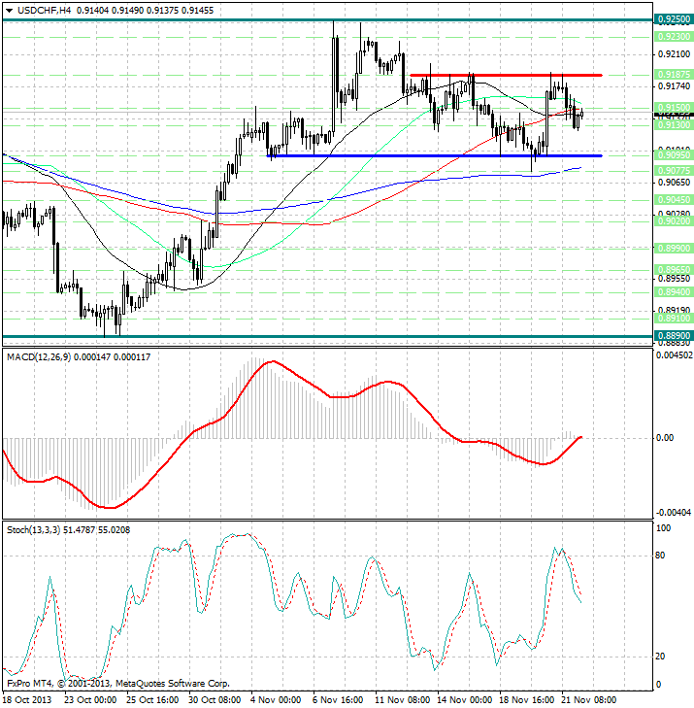Click the 0.92500 price label
This screenshot has width=694, height=708.
(x=674, y=19)
